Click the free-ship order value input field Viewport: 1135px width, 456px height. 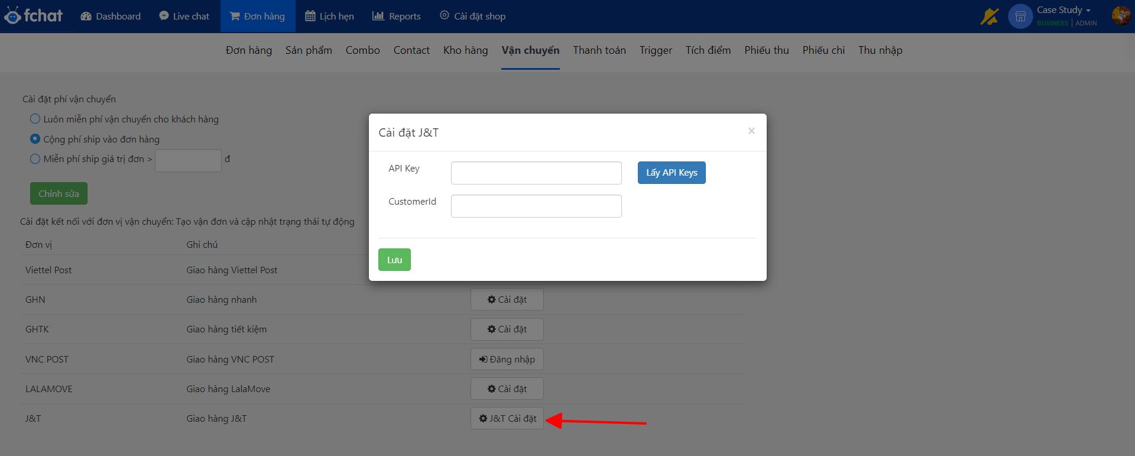[x=188, y=160]
